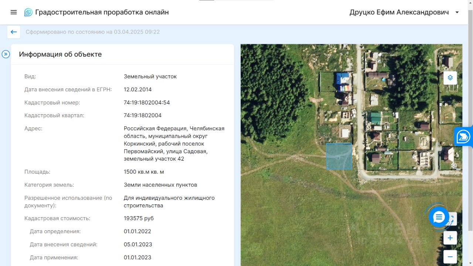Click the app logo icon in header
Screen dimensions: 473x266
point(28,12)
